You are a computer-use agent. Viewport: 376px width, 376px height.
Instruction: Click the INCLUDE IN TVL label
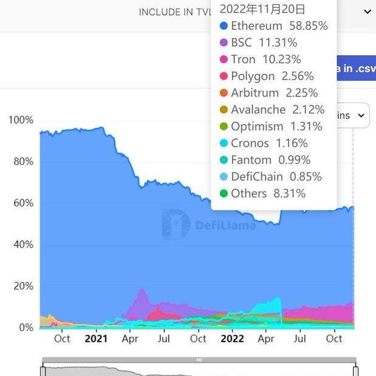(174, 12)
